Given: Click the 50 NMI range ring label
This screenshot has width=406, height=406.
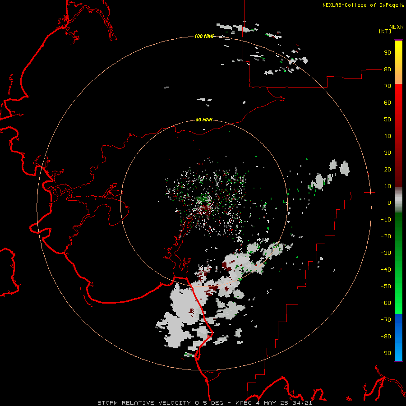Looking at the screenshot, I should tap(204, 120).
